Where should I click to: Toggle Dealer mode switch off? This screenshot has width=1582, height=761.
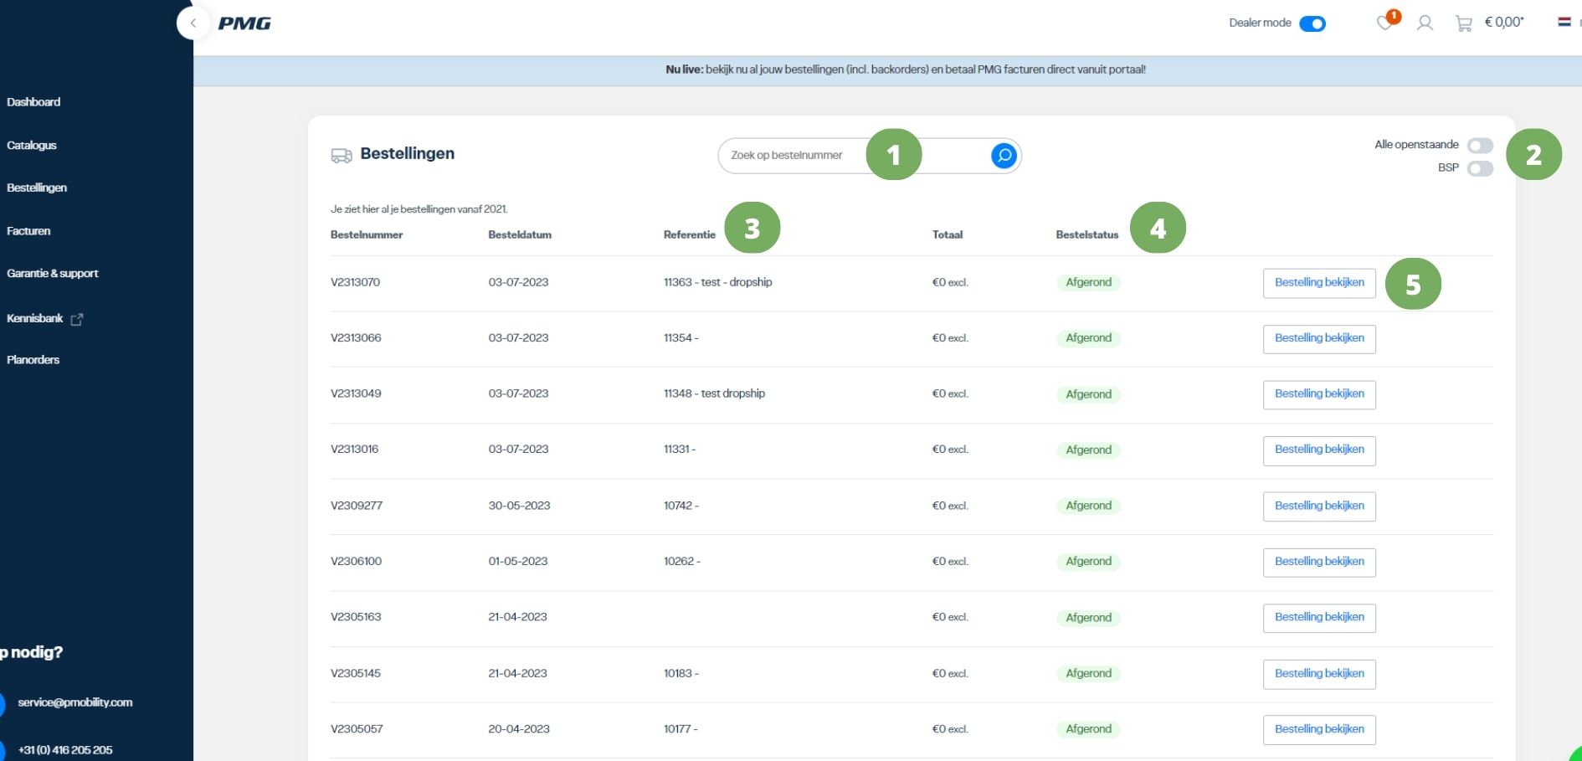(x=1312, y=23)
